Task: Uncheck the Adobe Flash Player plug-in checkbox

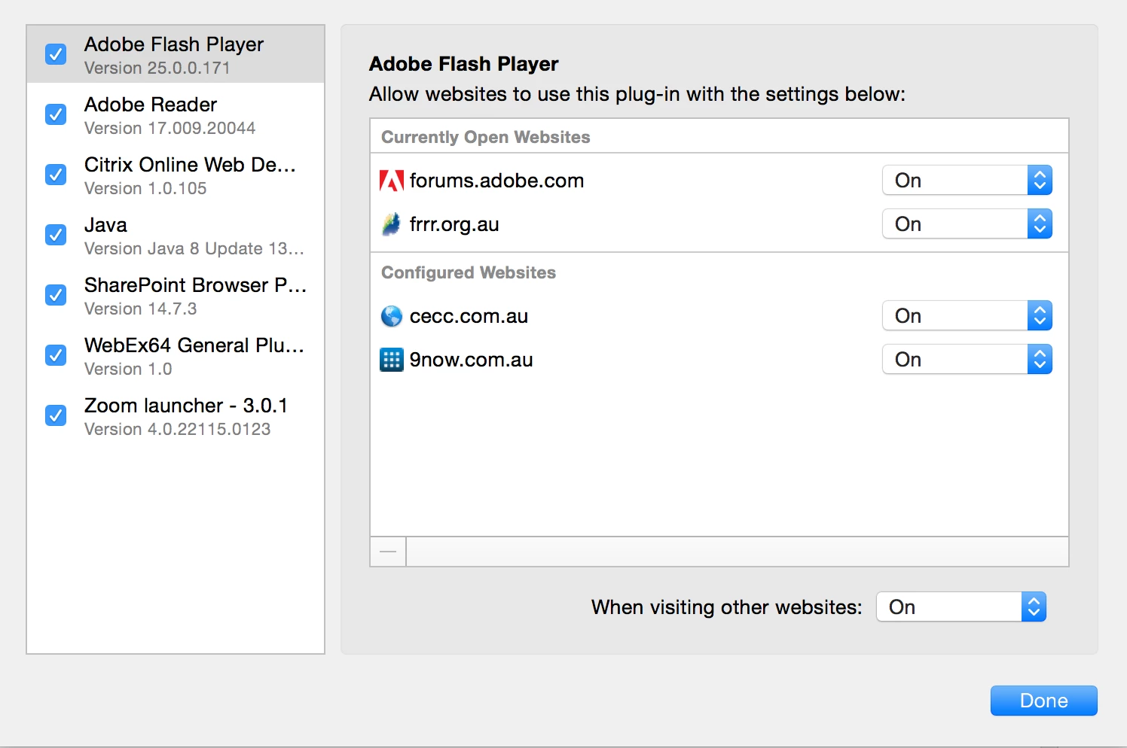Action: click(x=56, y=54)
